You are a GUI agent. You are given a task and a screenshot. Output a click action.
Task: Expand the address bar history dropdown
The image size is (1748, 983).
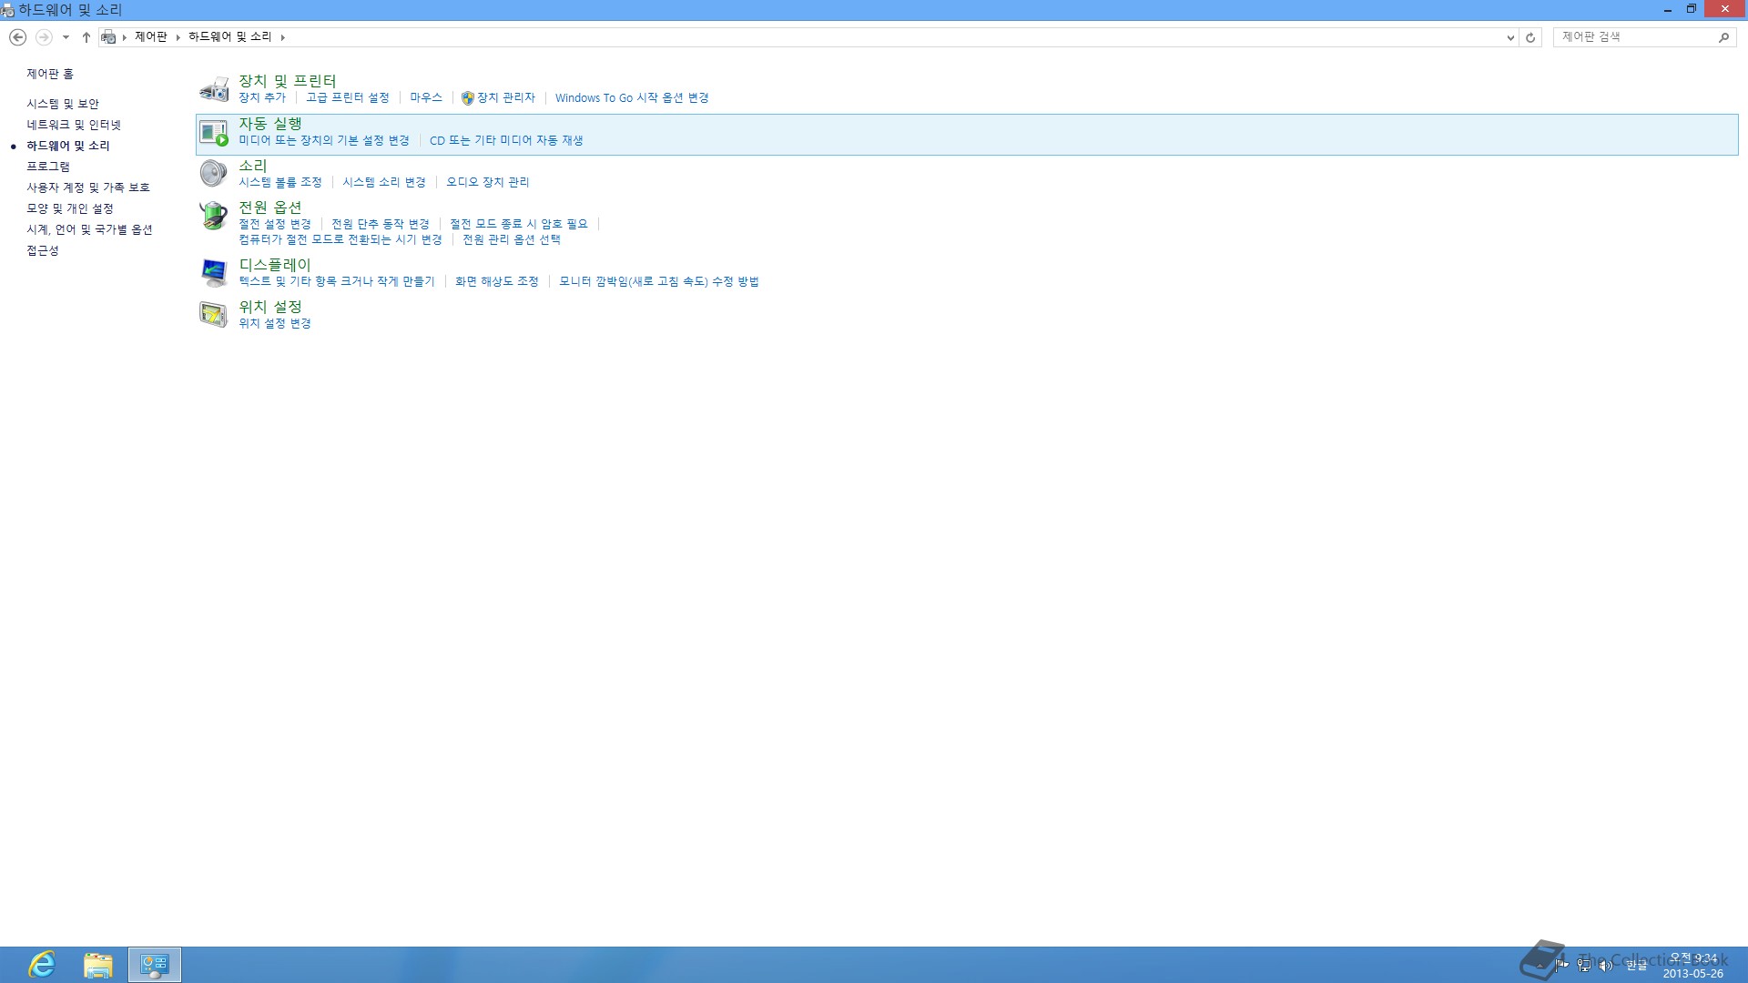(x=1510, y=37)
